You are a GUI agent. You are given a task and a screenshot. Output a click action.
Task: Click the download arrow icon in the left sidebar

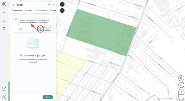point(4,21)
